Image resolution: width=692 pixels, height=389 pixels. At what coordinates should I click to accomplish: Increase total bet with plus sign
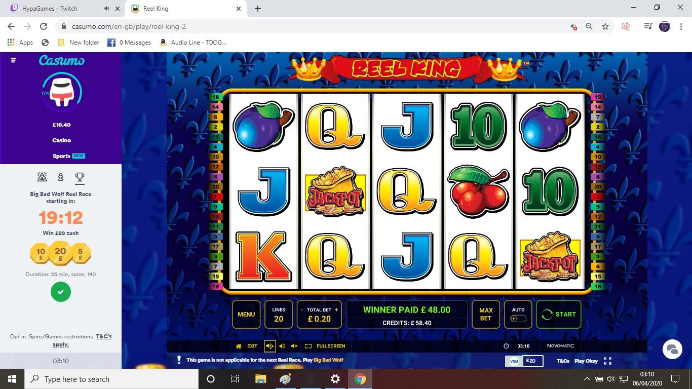[x=336, y=309]
